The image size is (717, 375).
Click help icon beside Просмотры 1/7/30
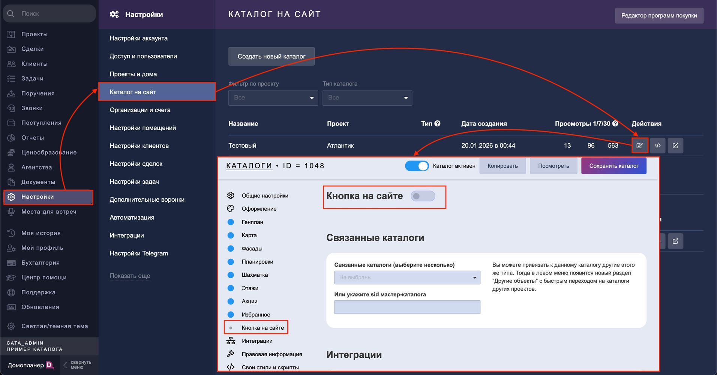tap(615, 123)
